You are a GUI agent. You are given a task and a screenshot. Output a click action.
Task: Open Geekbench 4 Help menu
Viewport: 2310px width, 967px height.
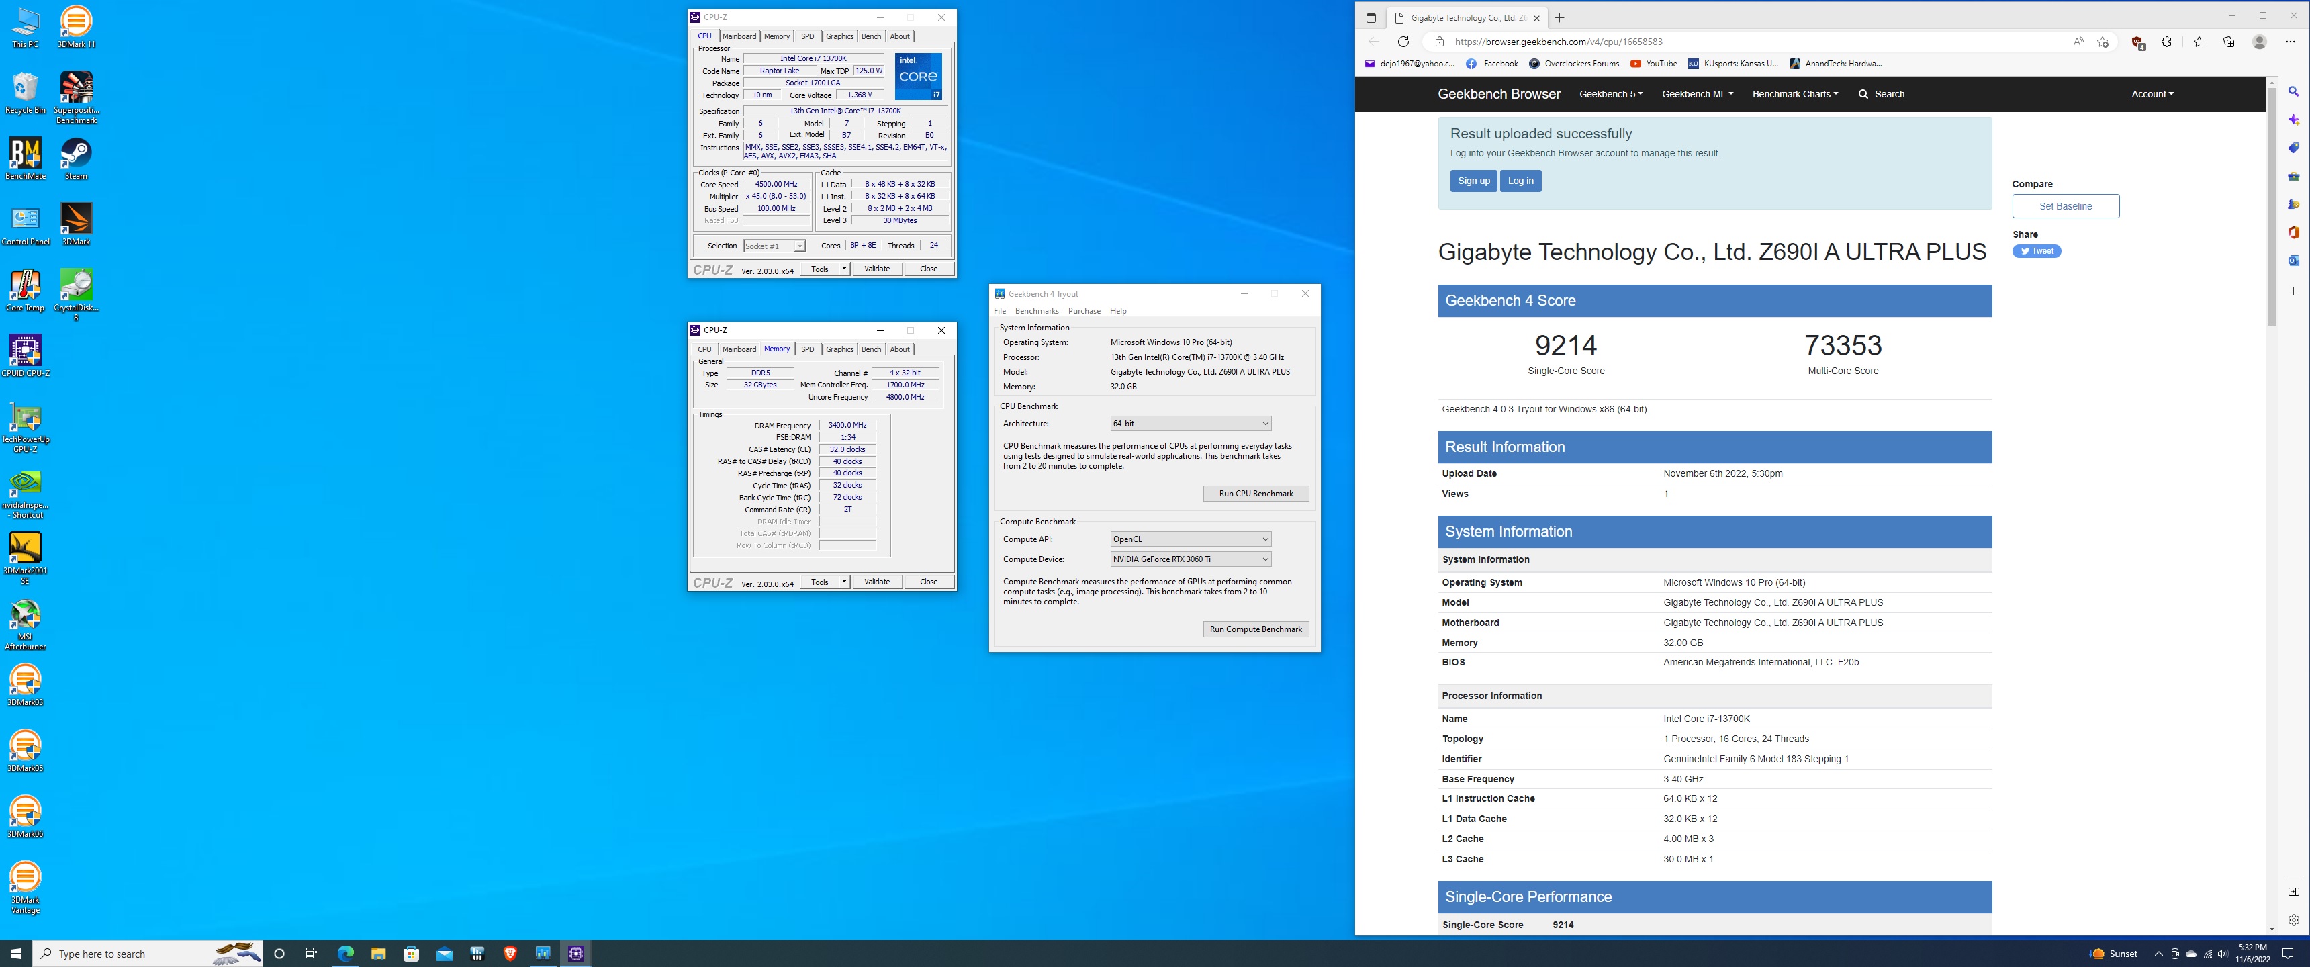tap(1118, 310)
